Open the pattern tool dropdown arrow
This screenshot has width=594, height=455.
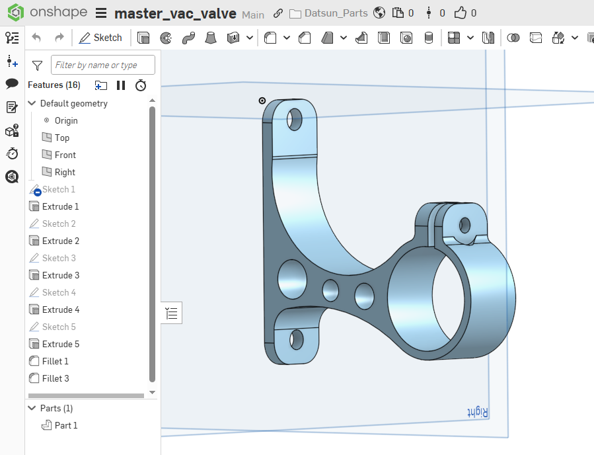tap(470, 38)
